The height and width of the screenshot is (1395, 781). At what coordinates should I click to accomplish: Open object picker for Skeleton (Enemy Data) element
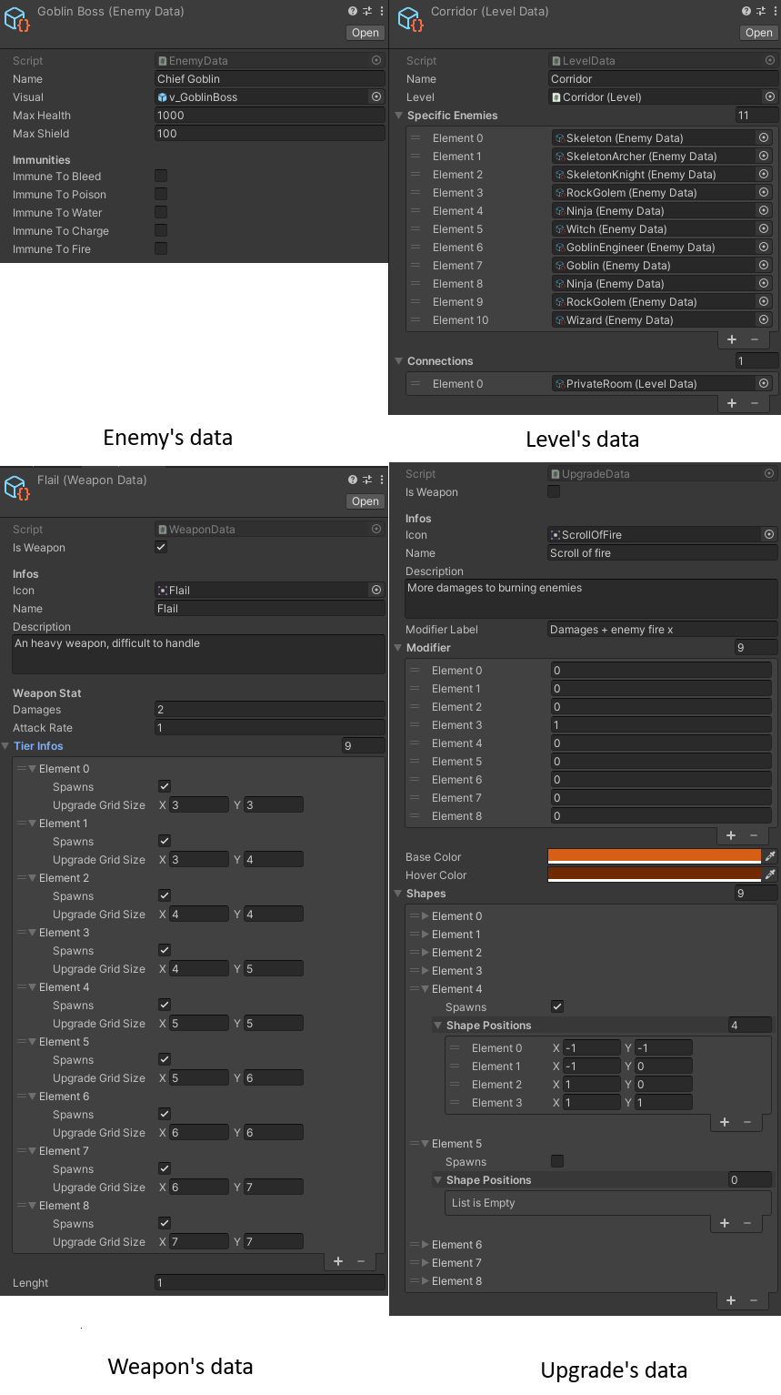coord(764,138)
